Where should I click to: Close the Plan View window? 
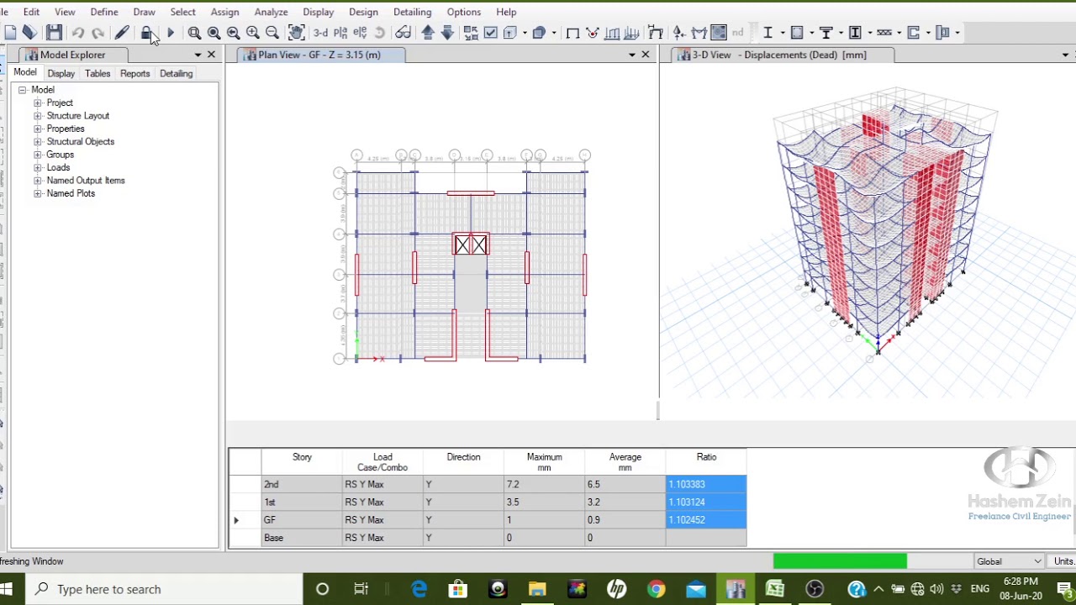pyautogui.click(x=646, y=55)
